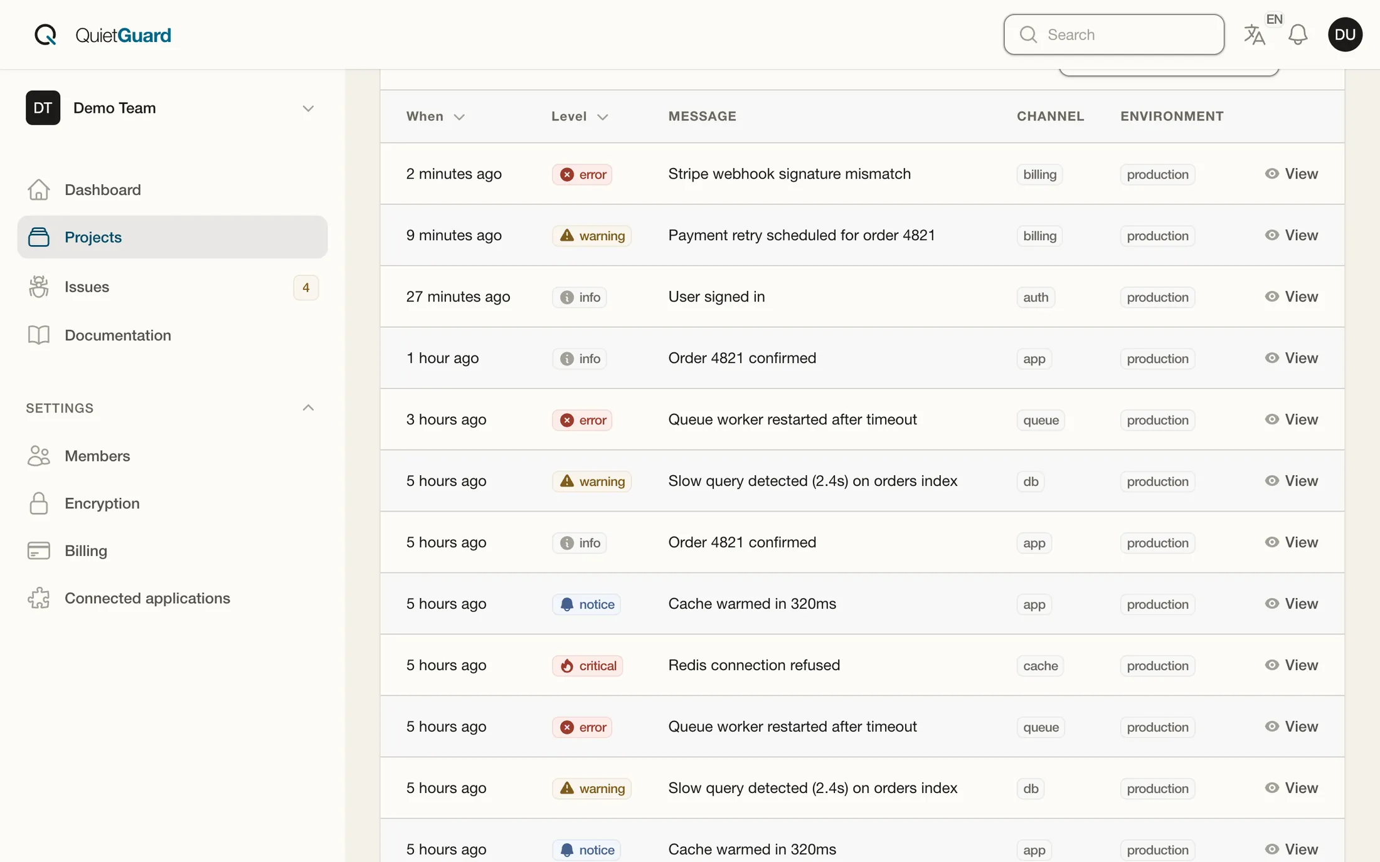This screenshot has height=862, width=1380.
Task: Click cache channel tag on Redis row
Action: coord(1040,666)
